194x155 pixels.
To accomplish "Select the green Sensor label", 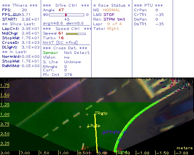I will coord(50,53).
